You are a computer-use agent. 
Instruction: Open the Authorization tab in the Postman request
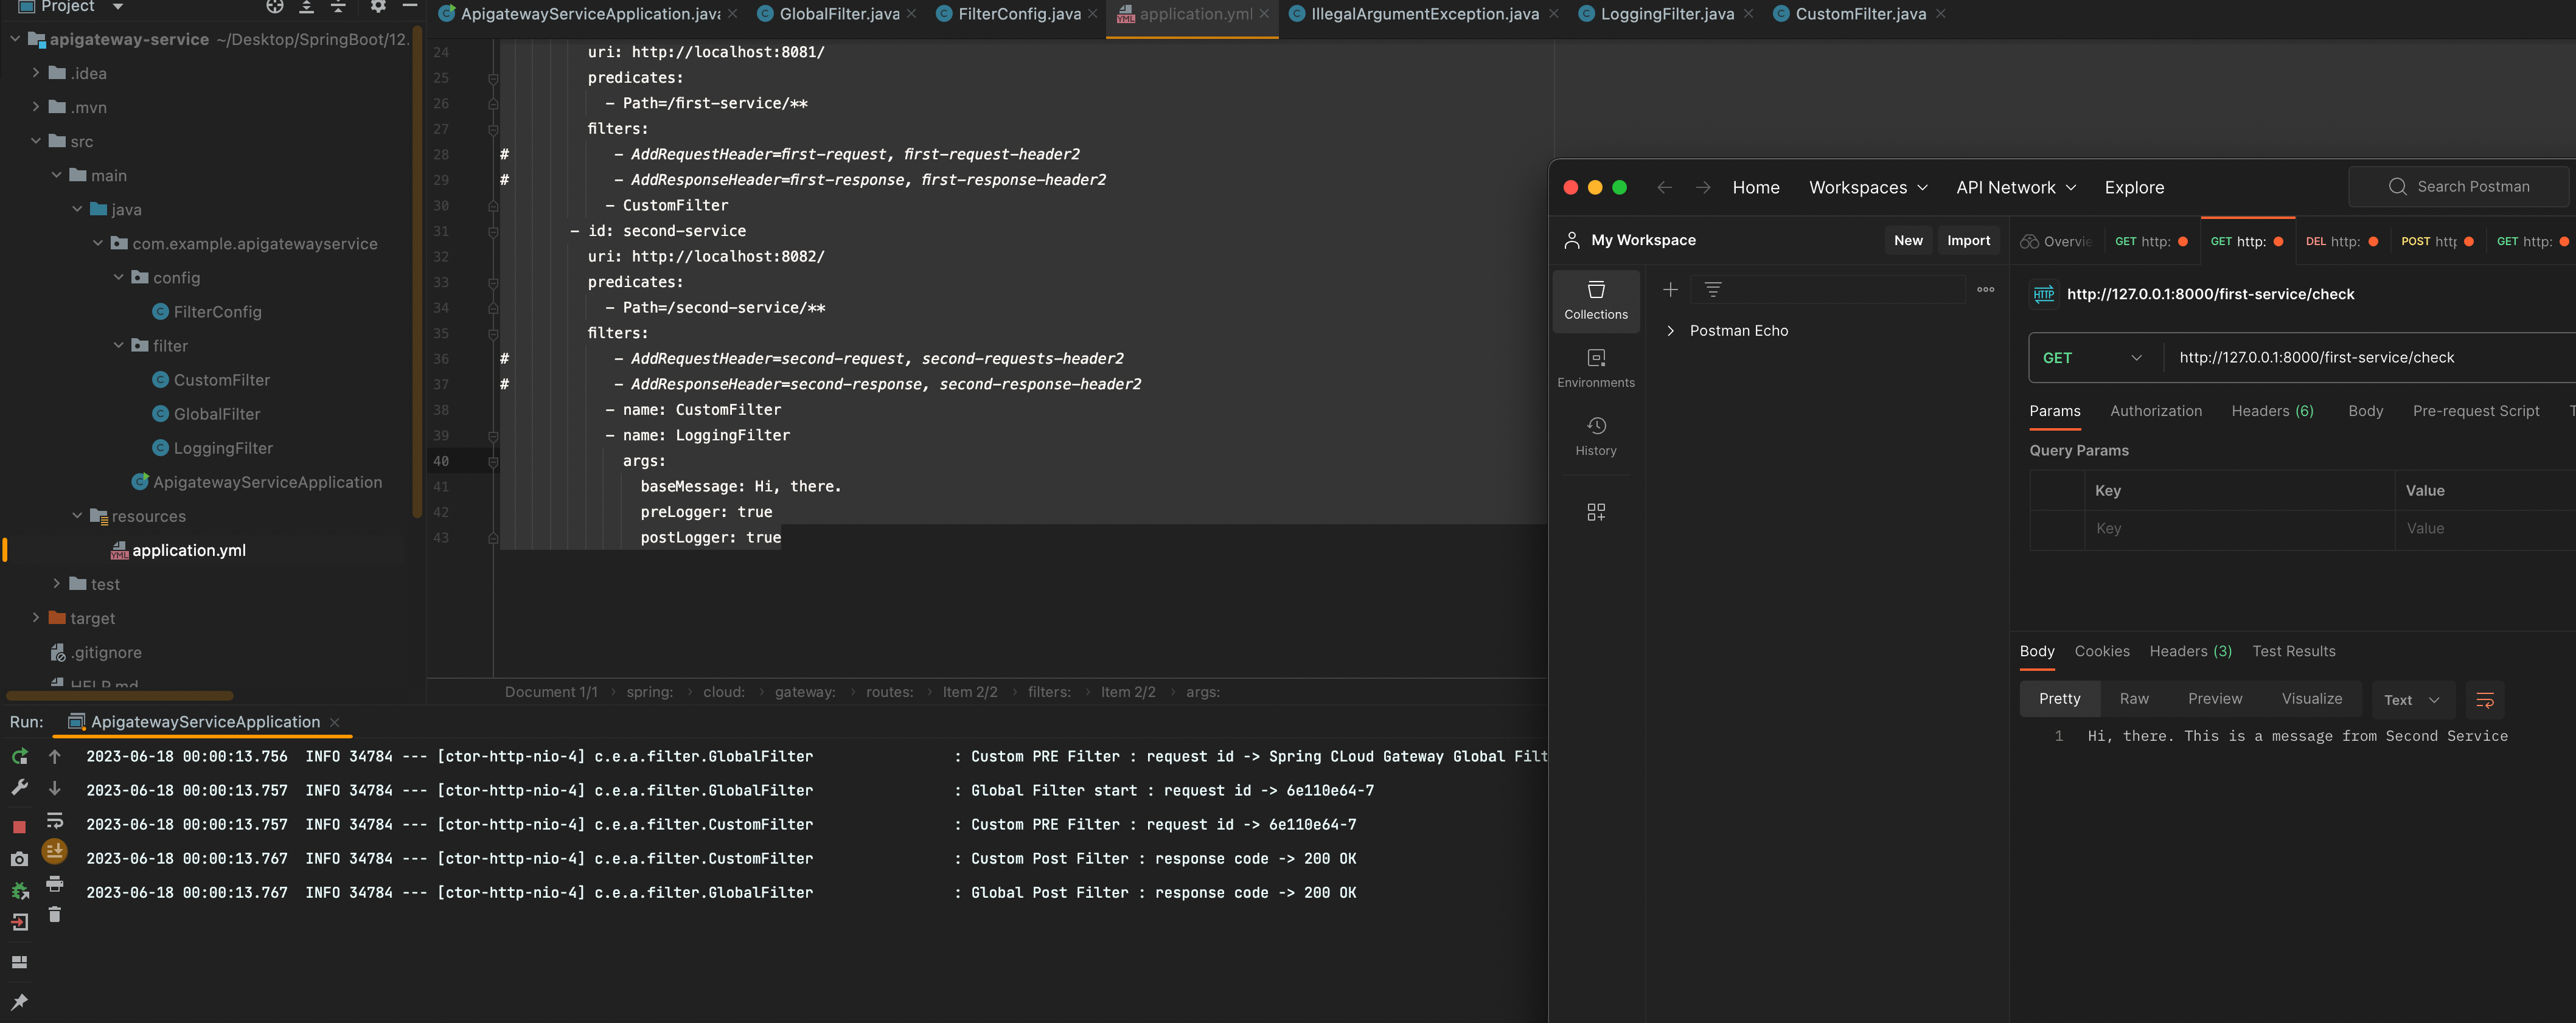coord(2156,411)
